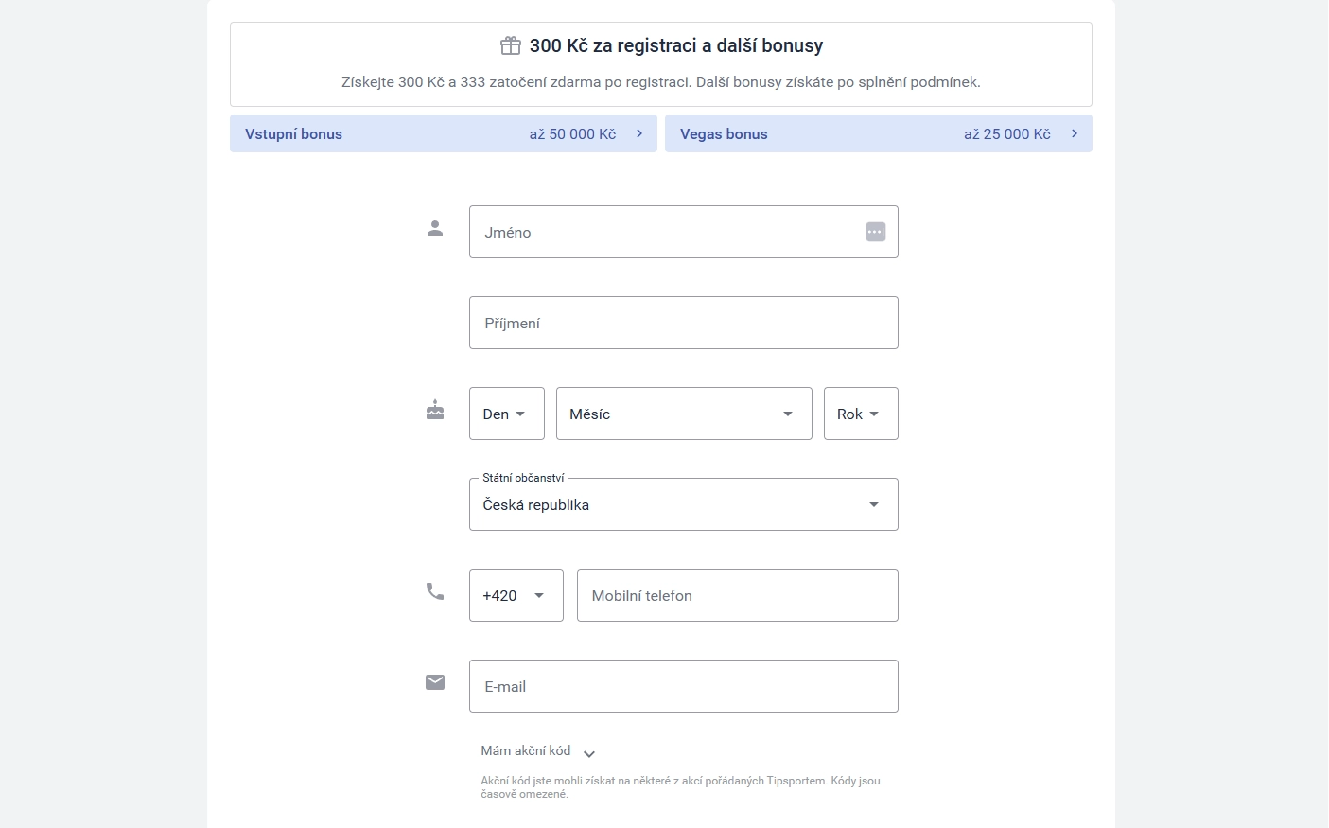The width and height of the screenshot is (1329, 828).
Task: Expand the Mám akční kód section
Action: click(x=537, y=751)
